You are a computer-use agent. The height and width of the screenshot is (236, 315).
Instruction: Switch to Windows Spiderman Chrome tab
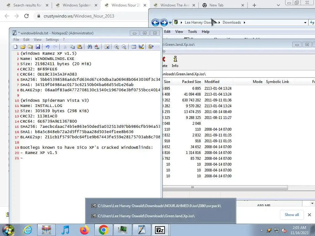tap(77, 5)
